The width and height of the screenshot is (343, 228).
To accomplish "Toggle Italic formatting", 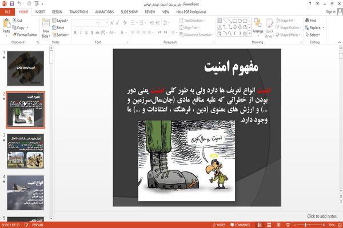I will click(81, 33).
